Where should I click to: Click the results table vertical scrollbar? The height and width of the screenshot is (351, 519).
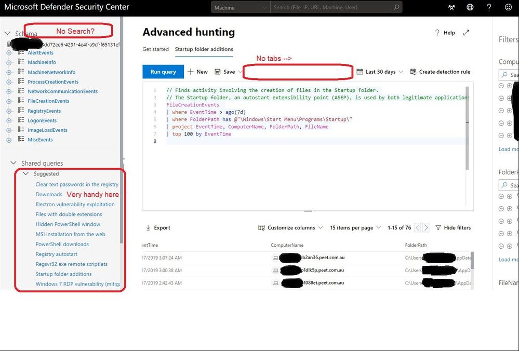(x=472, y=260)
